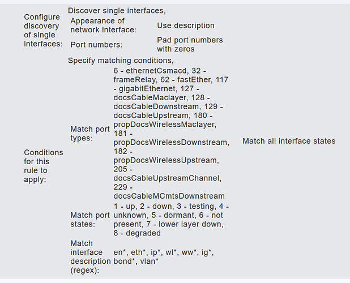The image size is (350, 283).
Task: Click the "Match port states:" label
Action: tap(90, 220)
